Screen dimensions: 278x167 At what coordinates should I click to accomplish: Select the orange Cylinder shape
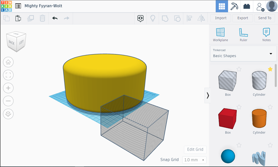[x=259, y=118]
